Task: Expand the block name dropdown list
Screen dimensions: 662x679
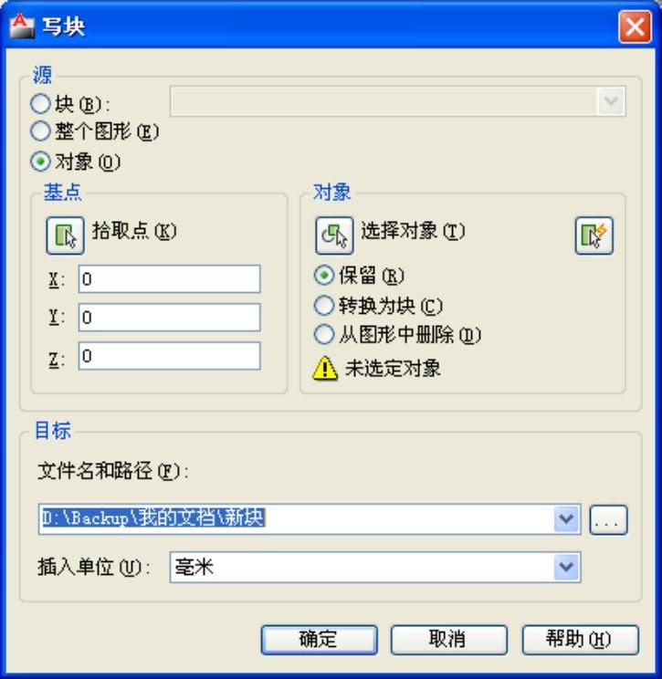Action: click(611, 101)
